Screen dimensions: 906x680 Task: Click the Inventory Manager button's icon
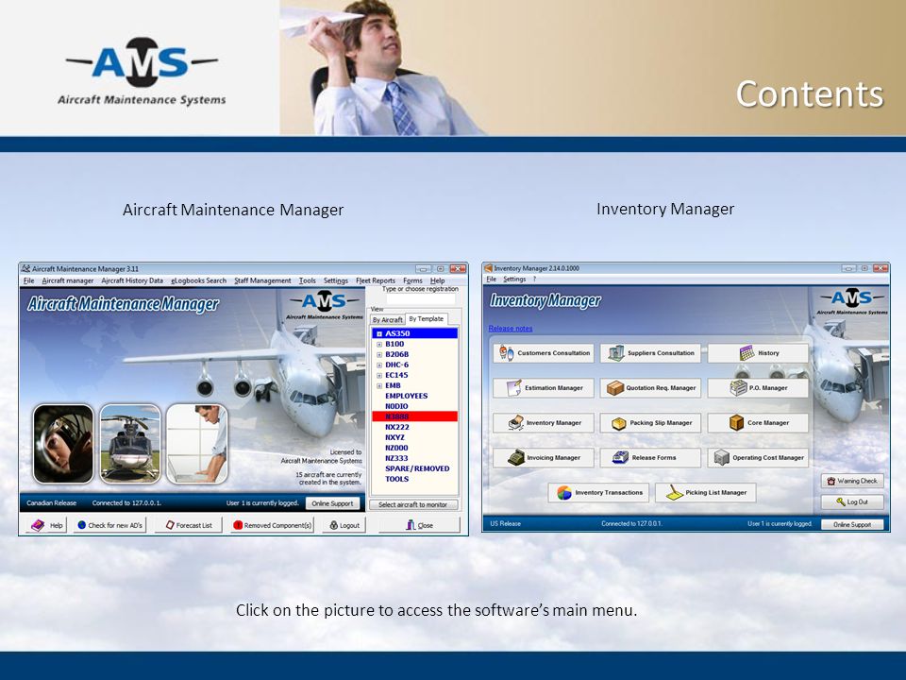tap(515, 423)
